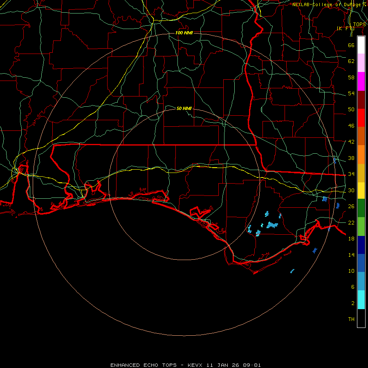
Task: Click the 'TH' legend label
Action: coord(351,319)
